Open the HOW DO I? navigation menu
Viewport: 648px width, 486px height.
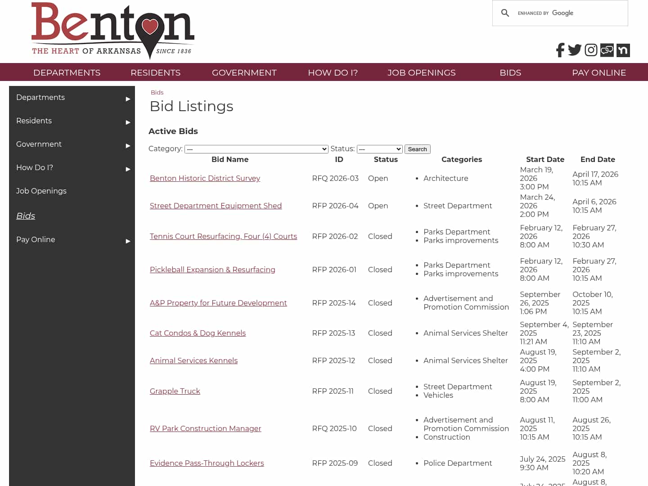coord(333,72)
